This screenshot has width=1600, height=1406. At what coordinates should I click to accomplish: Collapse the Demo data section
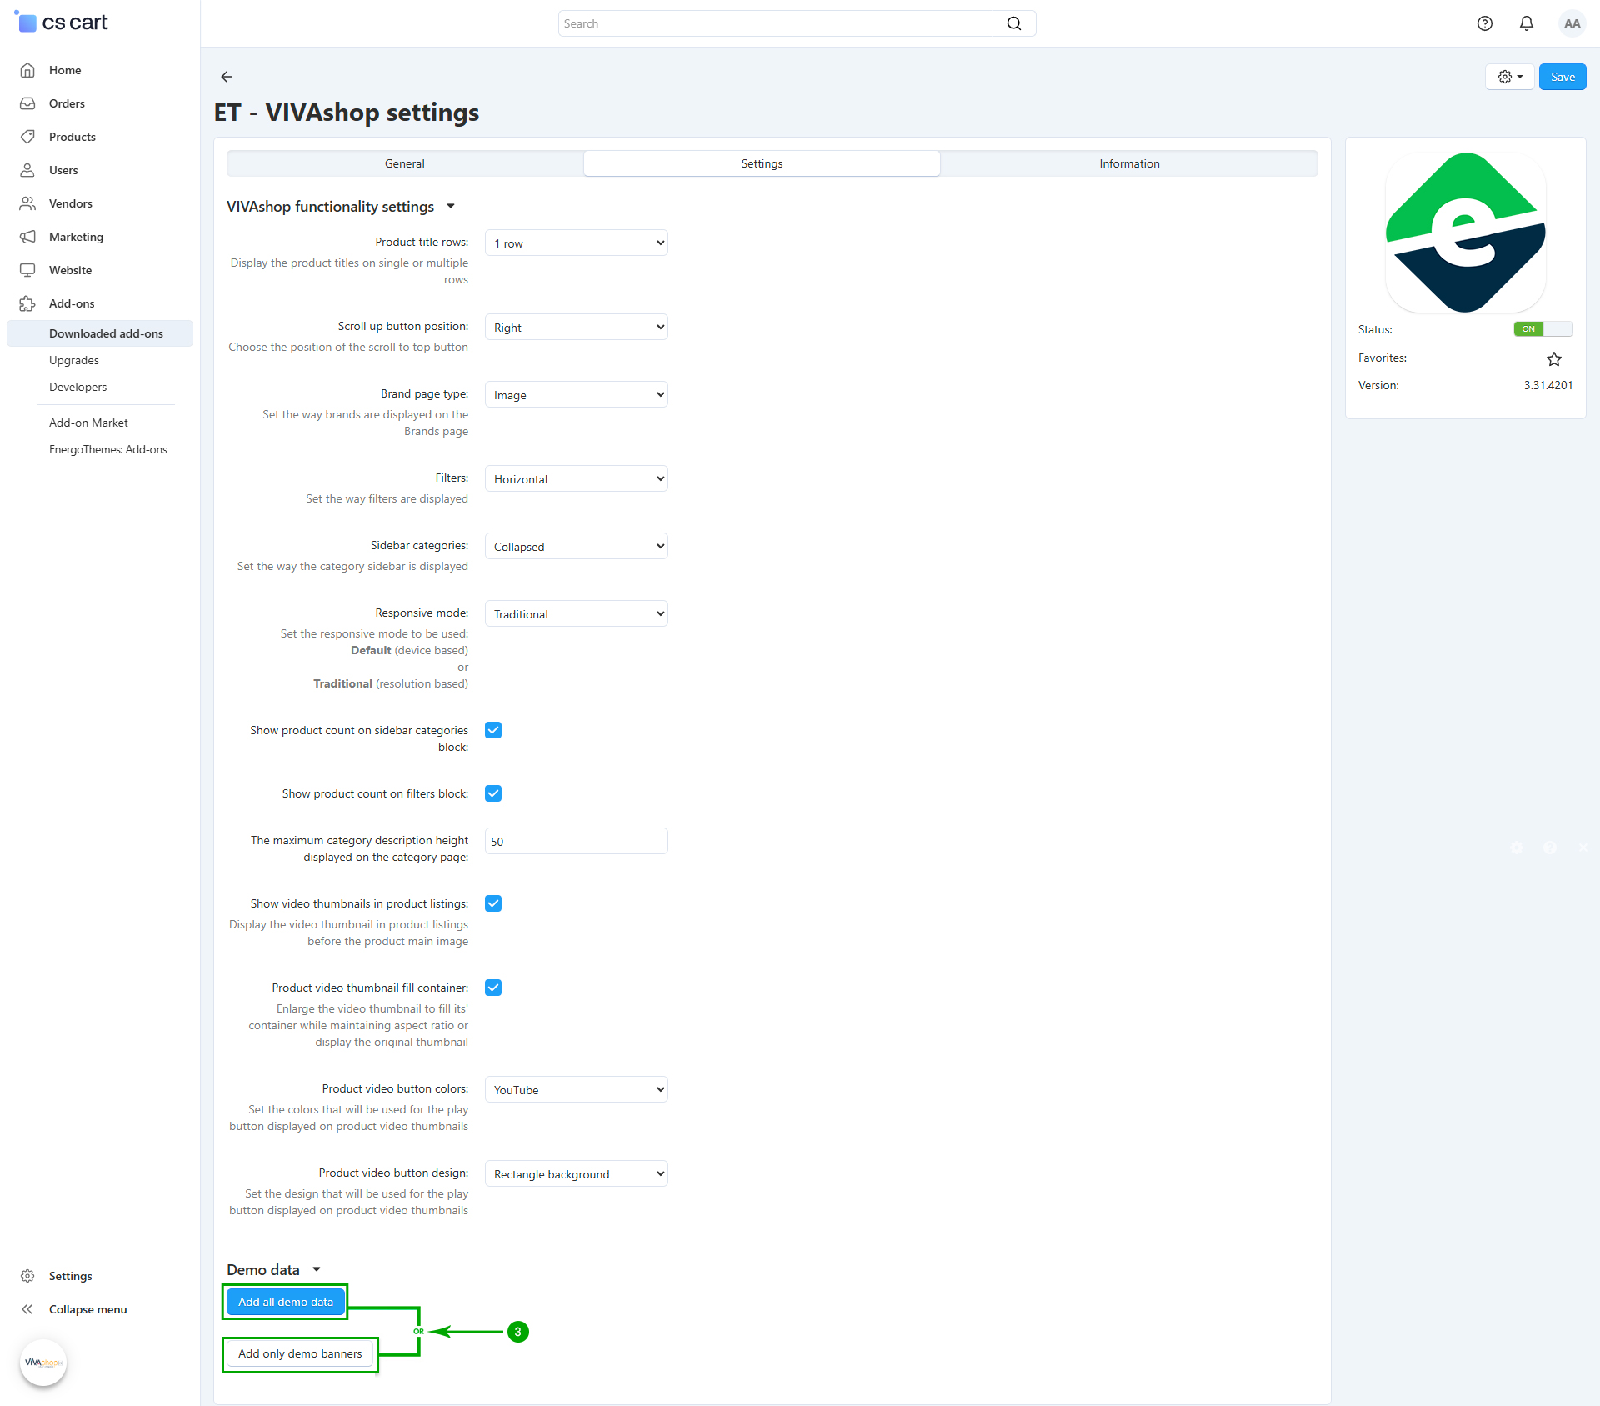pyautogui.click(x=317, y=1270)
